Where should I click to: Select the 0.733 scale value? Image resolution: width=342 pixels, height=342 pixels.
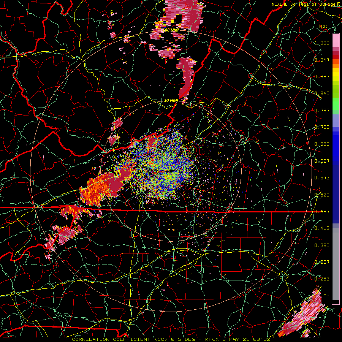pos(322,127)
